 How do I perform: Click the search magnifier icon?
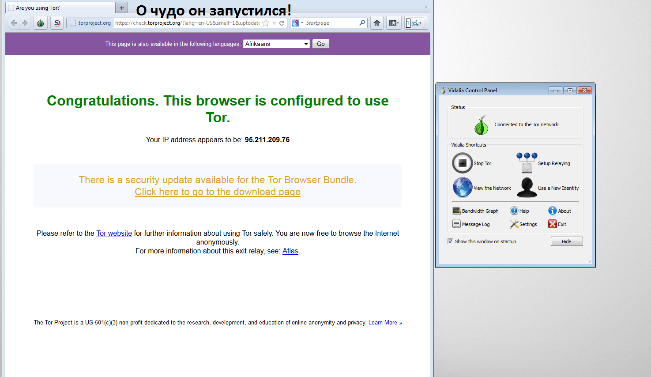tap(362, 23)
